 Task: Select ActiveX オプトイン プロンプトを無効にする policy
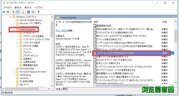(114, 60)
